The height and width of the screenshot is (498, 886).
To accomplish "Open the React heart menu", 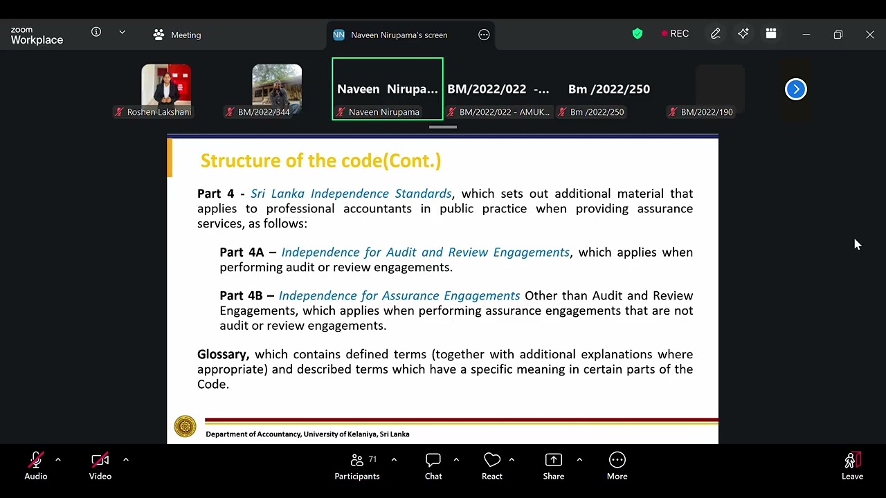I will (492, 466).
